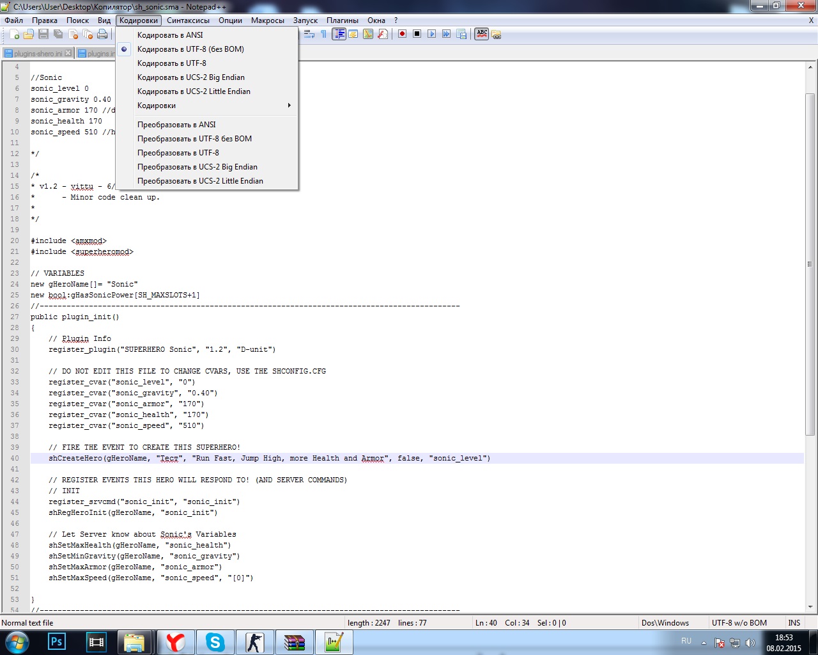
Task: Toggle word wrap in the toolbar
Action: click(x=309, y=34)
